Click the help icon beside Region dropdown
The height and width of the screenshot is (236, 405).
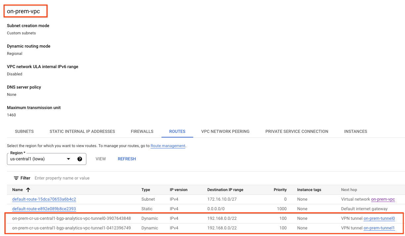pos(80,159)
